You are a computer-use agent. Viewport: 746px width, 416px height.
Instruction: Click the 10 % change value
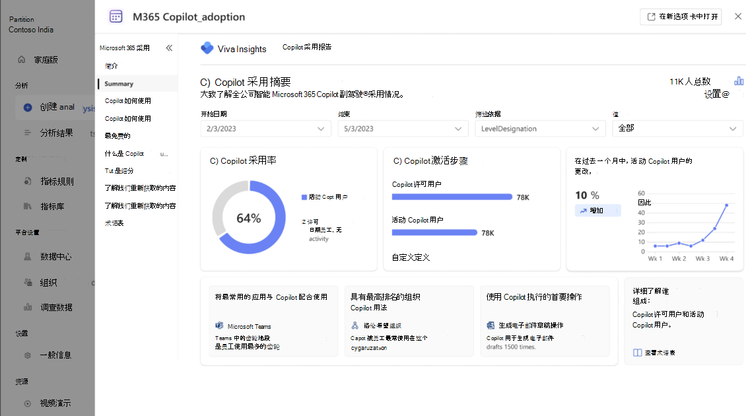pos(587,195)
